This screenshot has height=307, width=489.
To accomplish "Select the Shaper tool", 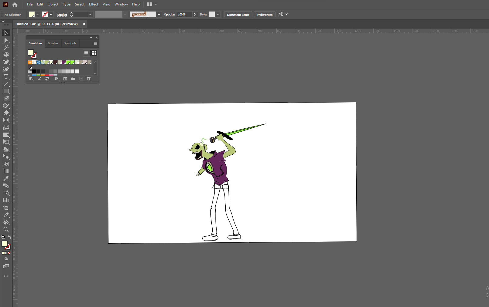I will 6,106.
